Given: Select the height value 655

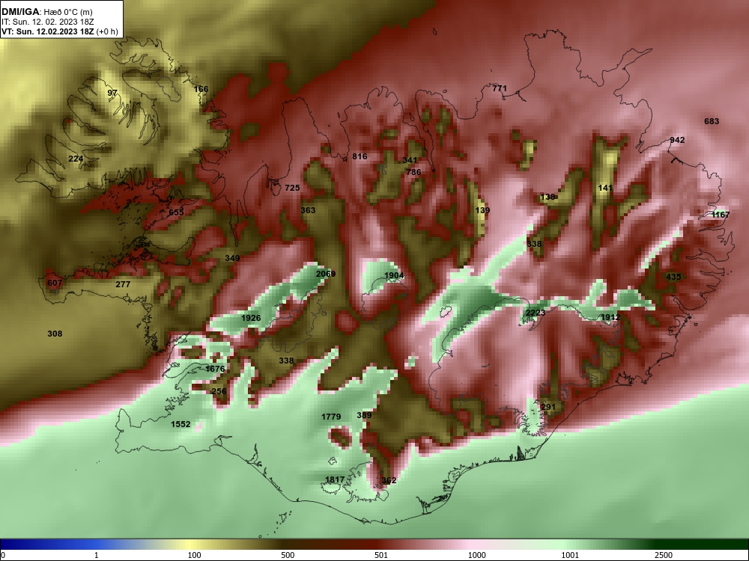Looking at the screenshot, I should click(x=176, y=212).
